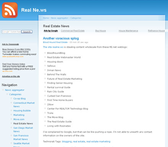Screen dimensions: 168x147
Task: Click Real Estate Webmaster World entry
Action: click(x=64, y=58)
